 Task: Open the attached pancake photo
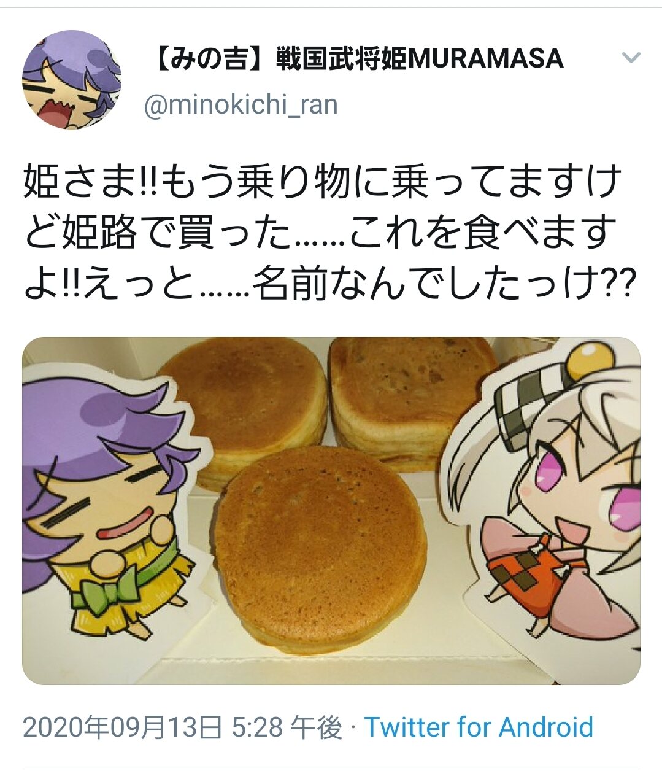coord(331,511)
